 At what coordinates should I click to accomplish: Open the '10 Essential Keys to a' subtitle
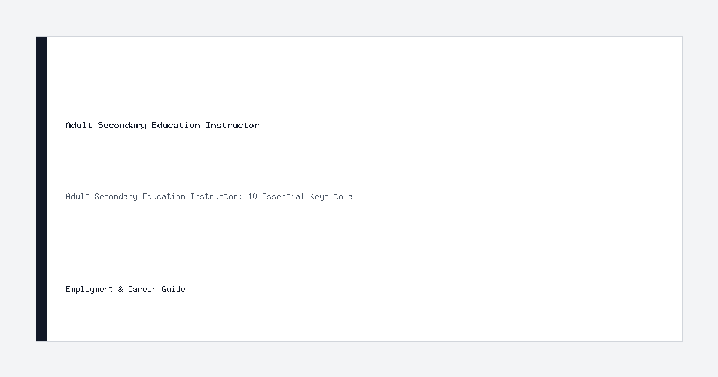(x=209, y=196)
